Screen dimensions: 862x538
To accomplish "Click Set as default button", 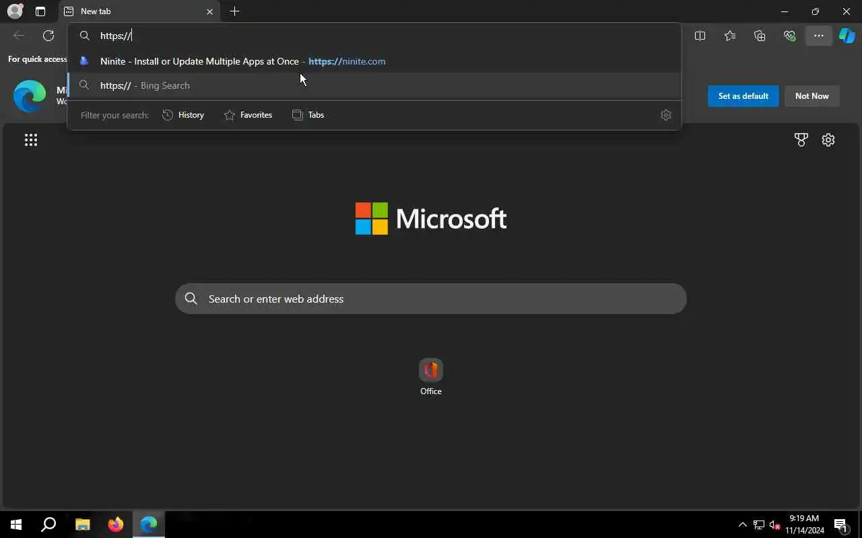I will [x=743, y=96].
